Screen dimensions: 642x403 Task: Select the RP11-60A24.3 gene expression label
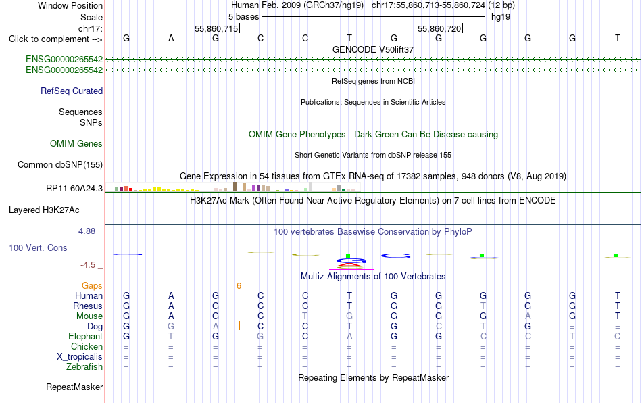(x=74, y=189)
